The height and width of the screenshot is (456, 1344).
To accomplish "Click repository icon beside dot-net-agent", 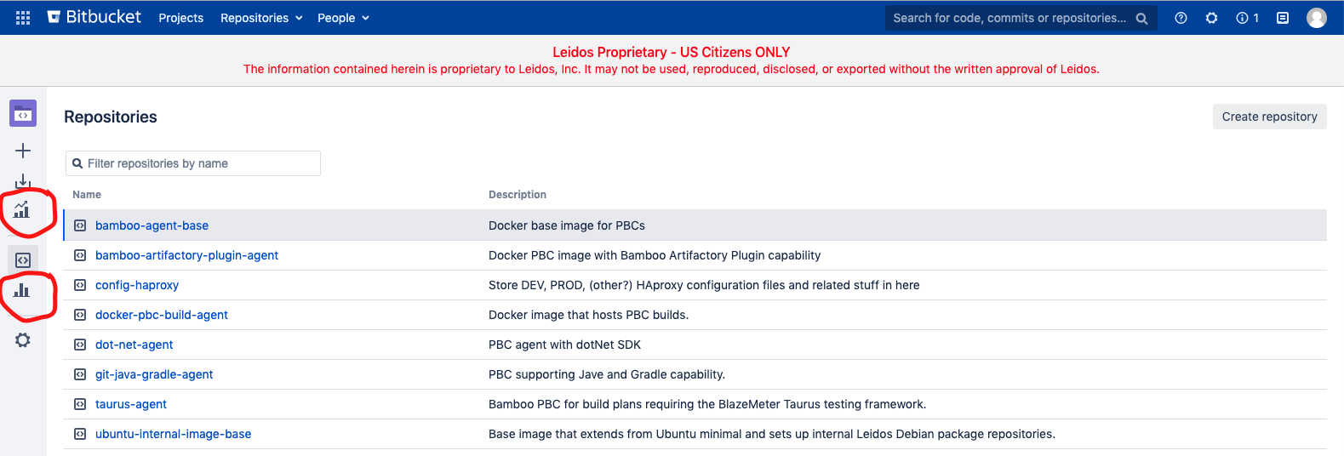I will tap(80, 345).
